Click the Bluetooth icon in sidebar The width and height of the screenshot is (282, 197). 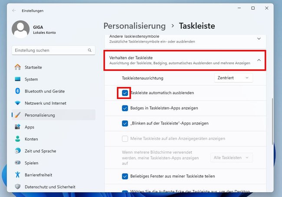18,91
